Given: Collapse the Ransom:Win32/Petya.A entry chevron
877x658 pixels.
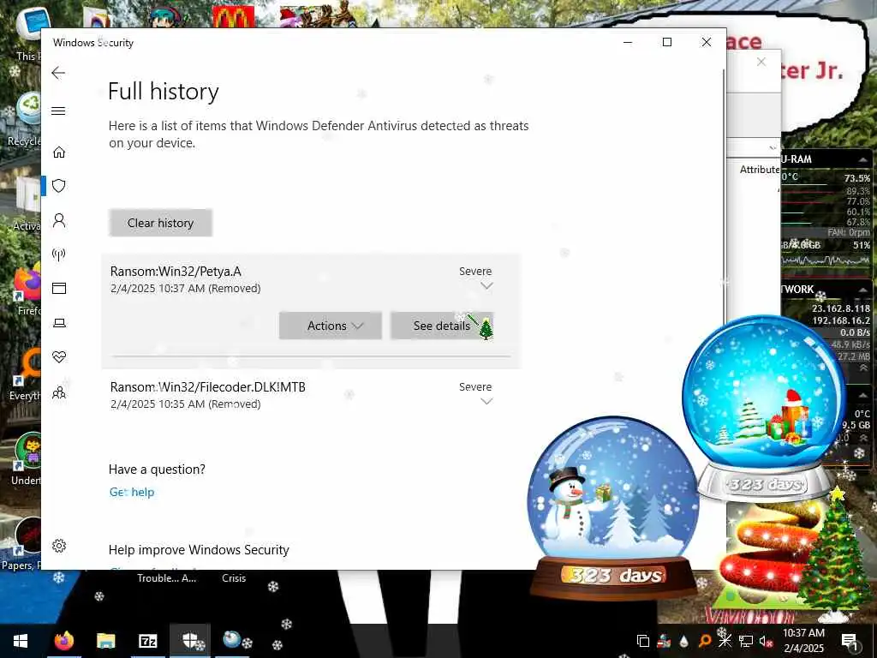Looking at the screenshot, I should pyautogui.click(x=486, y=286).
